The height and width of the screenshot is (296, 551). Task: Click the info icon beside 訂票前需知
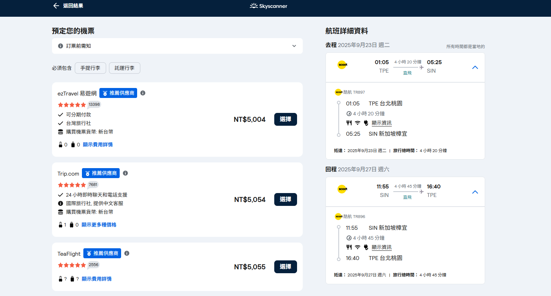coord(61,46)
